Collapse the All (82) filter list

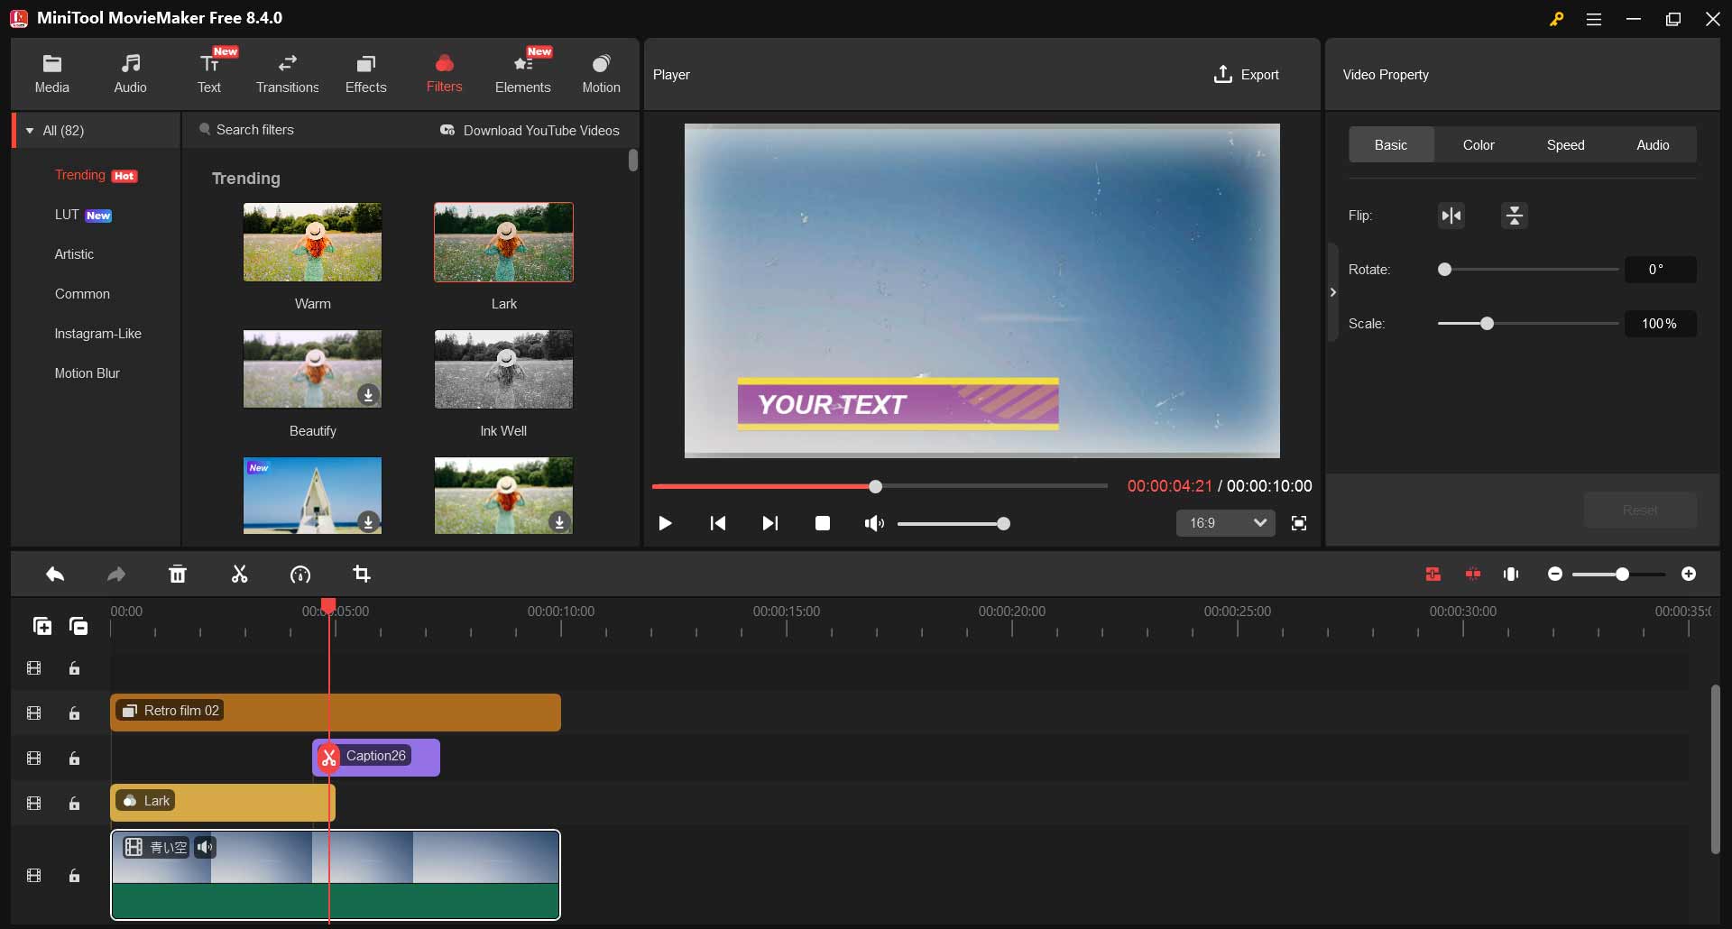pyautogui.click(x=30, y=130)
